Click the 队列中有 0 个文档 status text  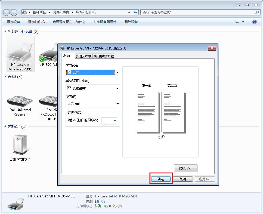pyautogui.click(x=108, y=206)
